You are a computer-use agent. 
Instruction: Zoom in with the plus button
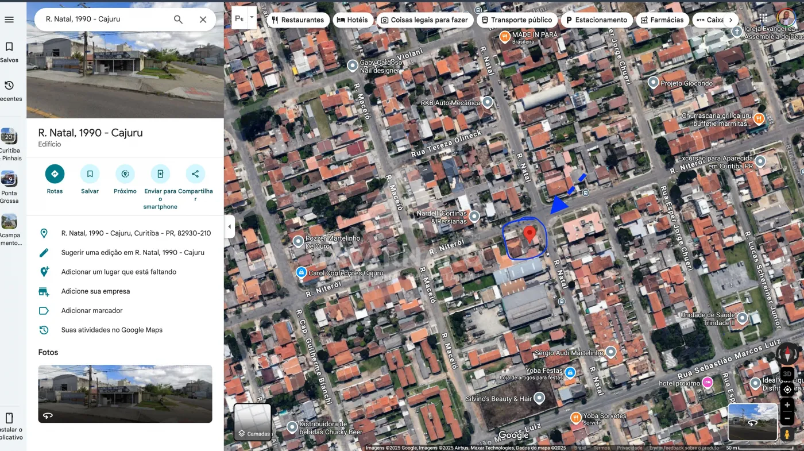pyautogui.click(x=787, y=405)
